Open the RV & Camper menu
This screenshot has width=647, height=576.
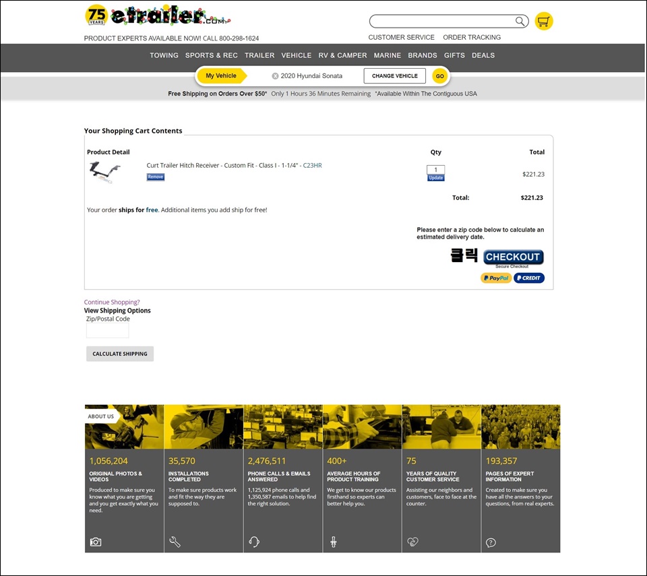coord(342,55)
